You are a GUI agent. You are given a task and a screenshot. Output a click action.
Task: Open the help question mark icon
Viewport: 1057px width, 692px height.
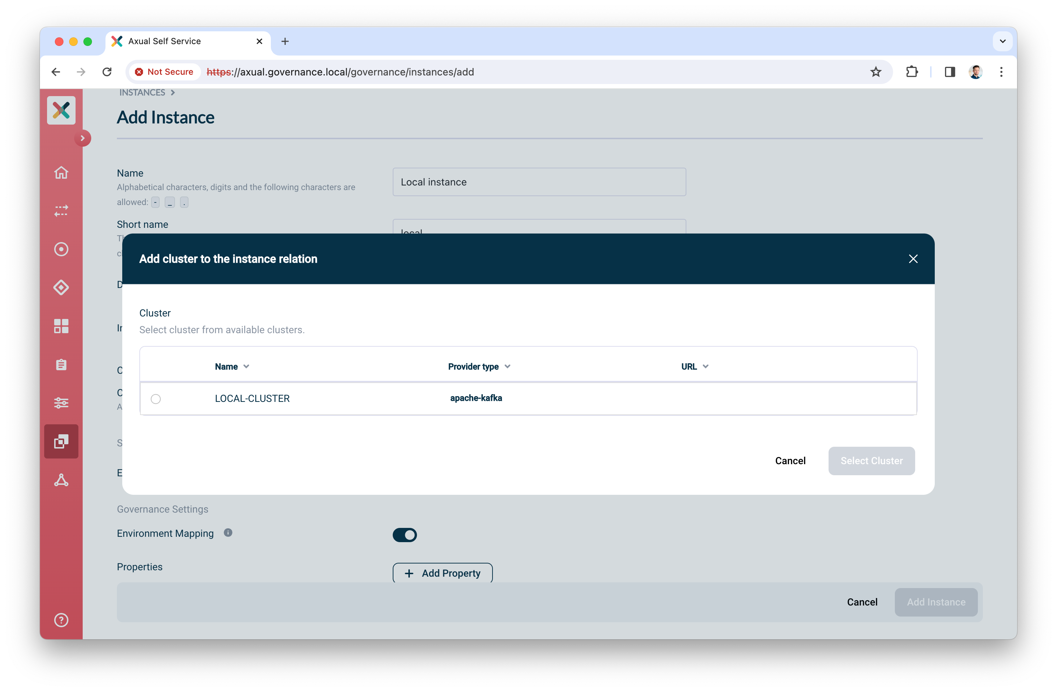pos(61,620)
